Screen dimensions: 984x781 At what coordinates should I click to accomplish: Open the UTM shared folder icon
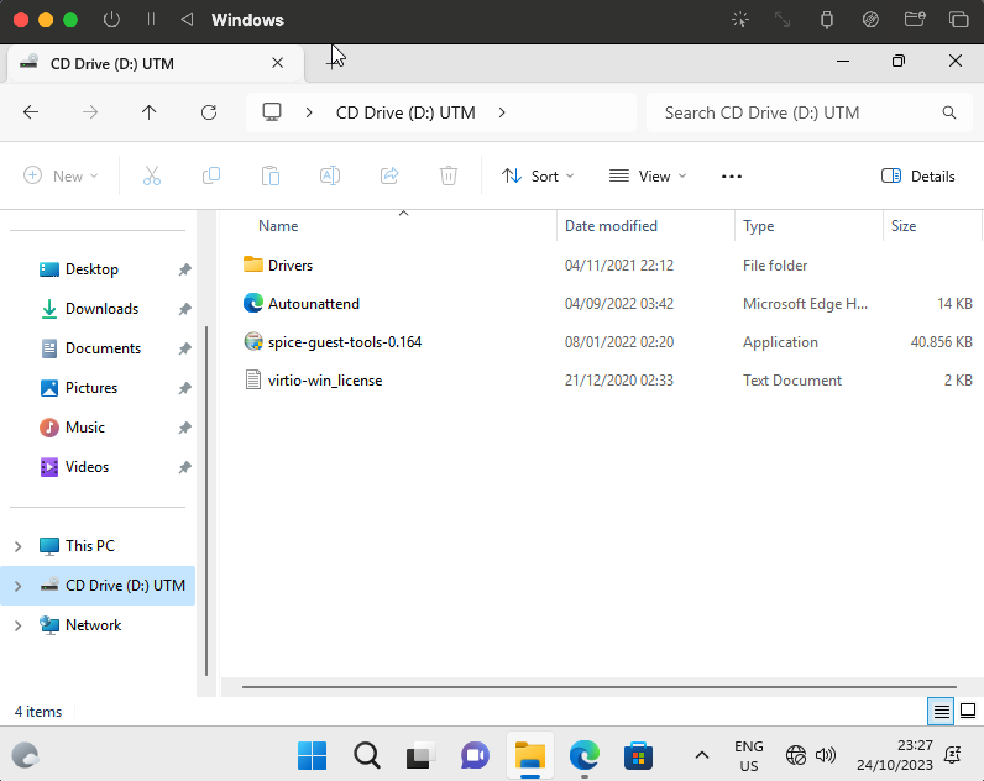914,20
